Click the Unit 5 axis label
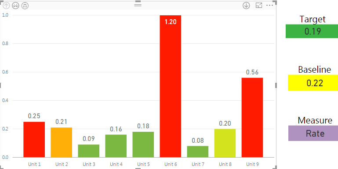 [x=143, y=164]
